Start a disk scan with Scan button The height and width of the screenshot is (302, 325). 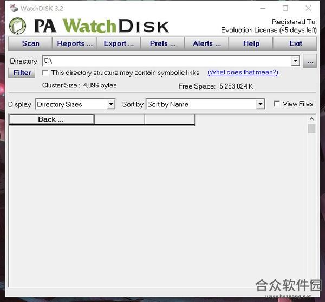pyautogui.click(x=30, y=43)
